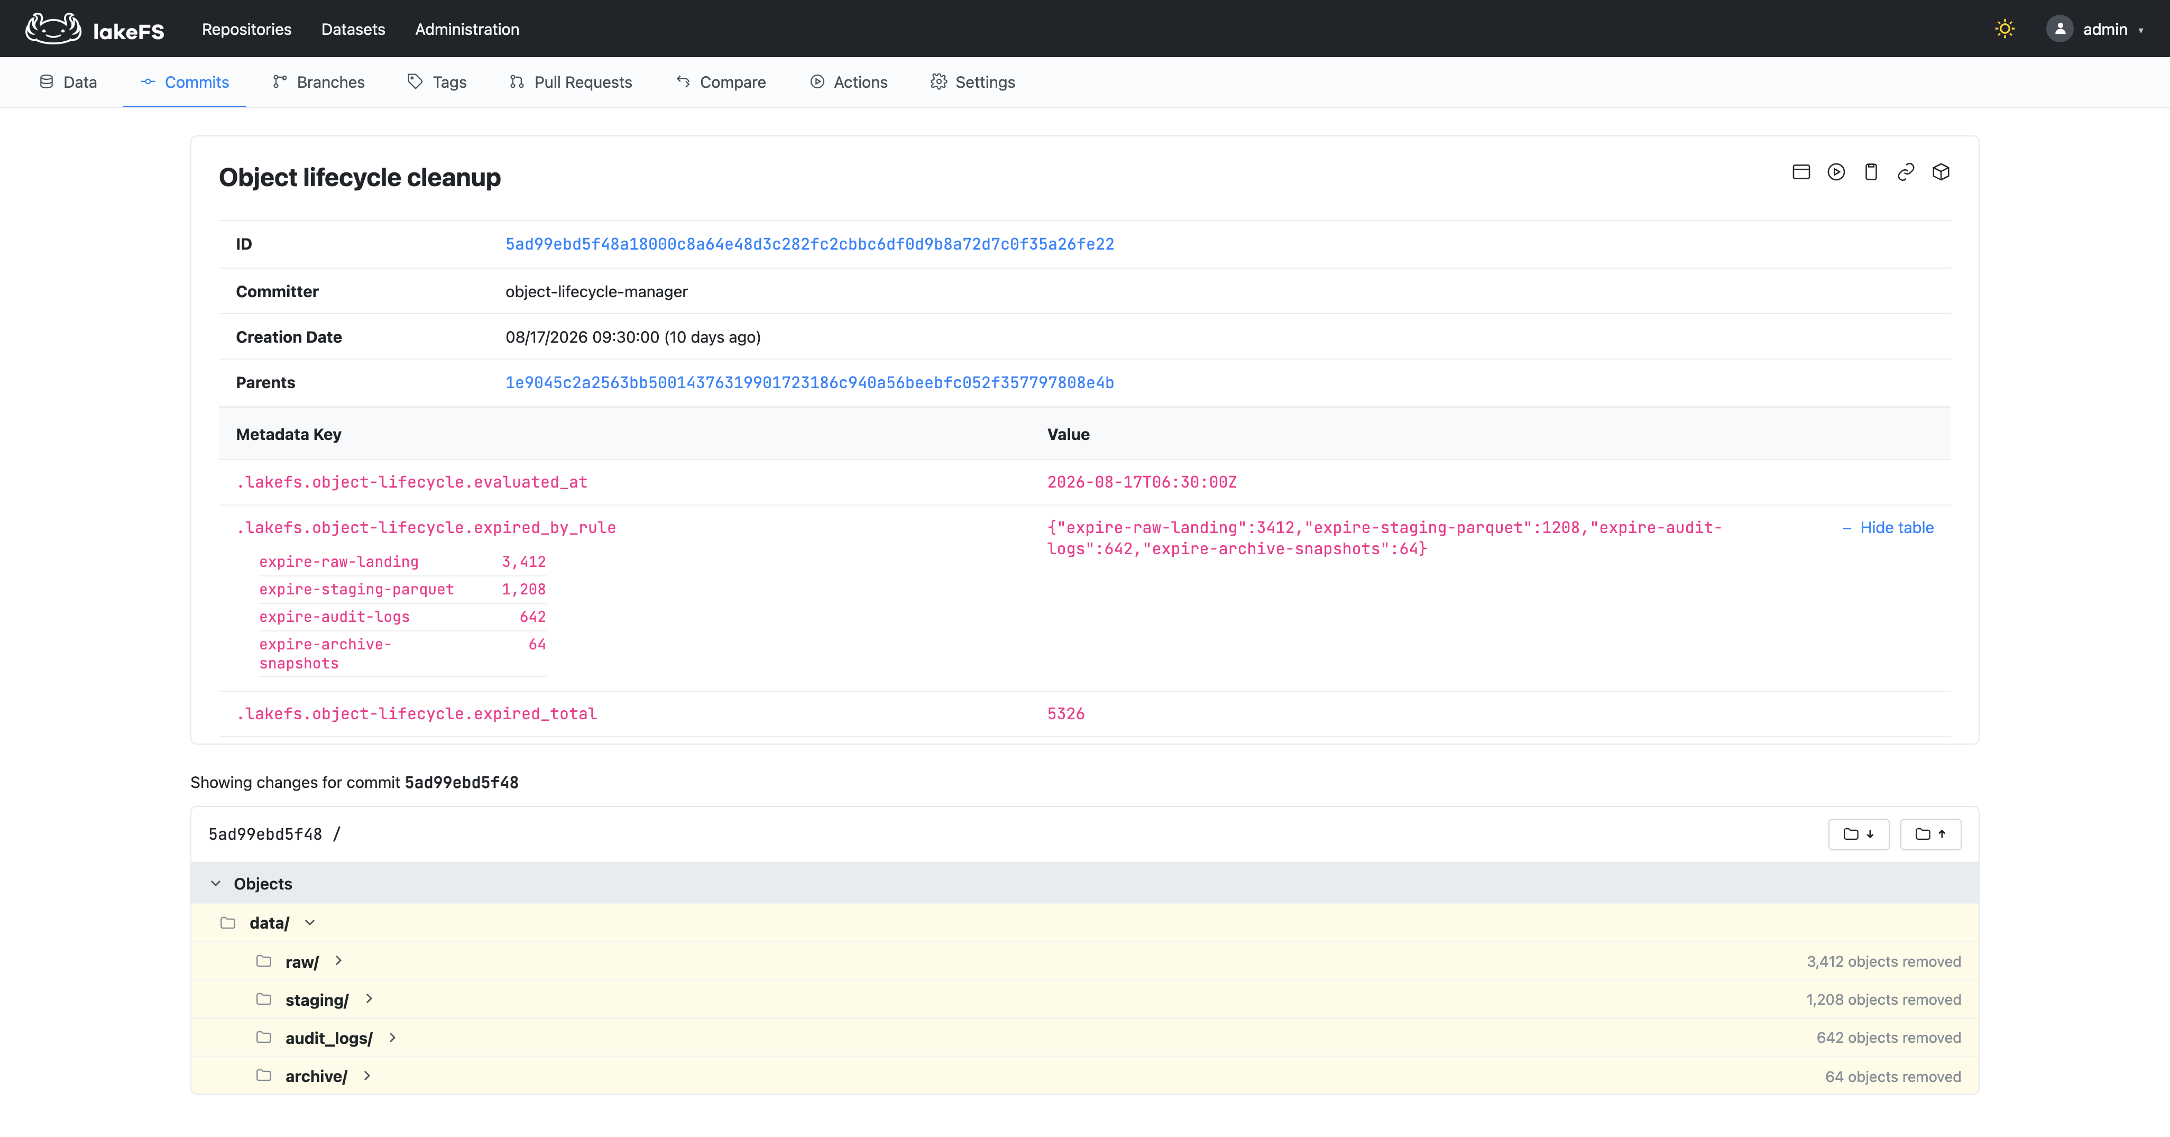Click the folder with down arrow button
The width and height of the screenshot is (2170, 1137).
[1859, 834]
